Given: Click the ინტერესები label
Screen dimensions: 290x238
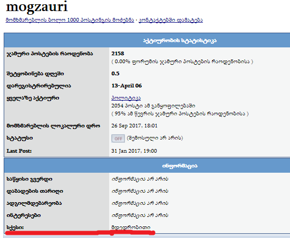Looking at the screenshot, I should tap(24, 215).
